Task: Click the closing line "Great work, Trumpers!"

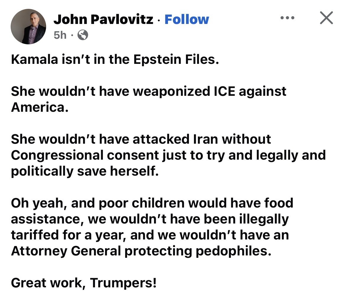Action: tap(84, 283)
